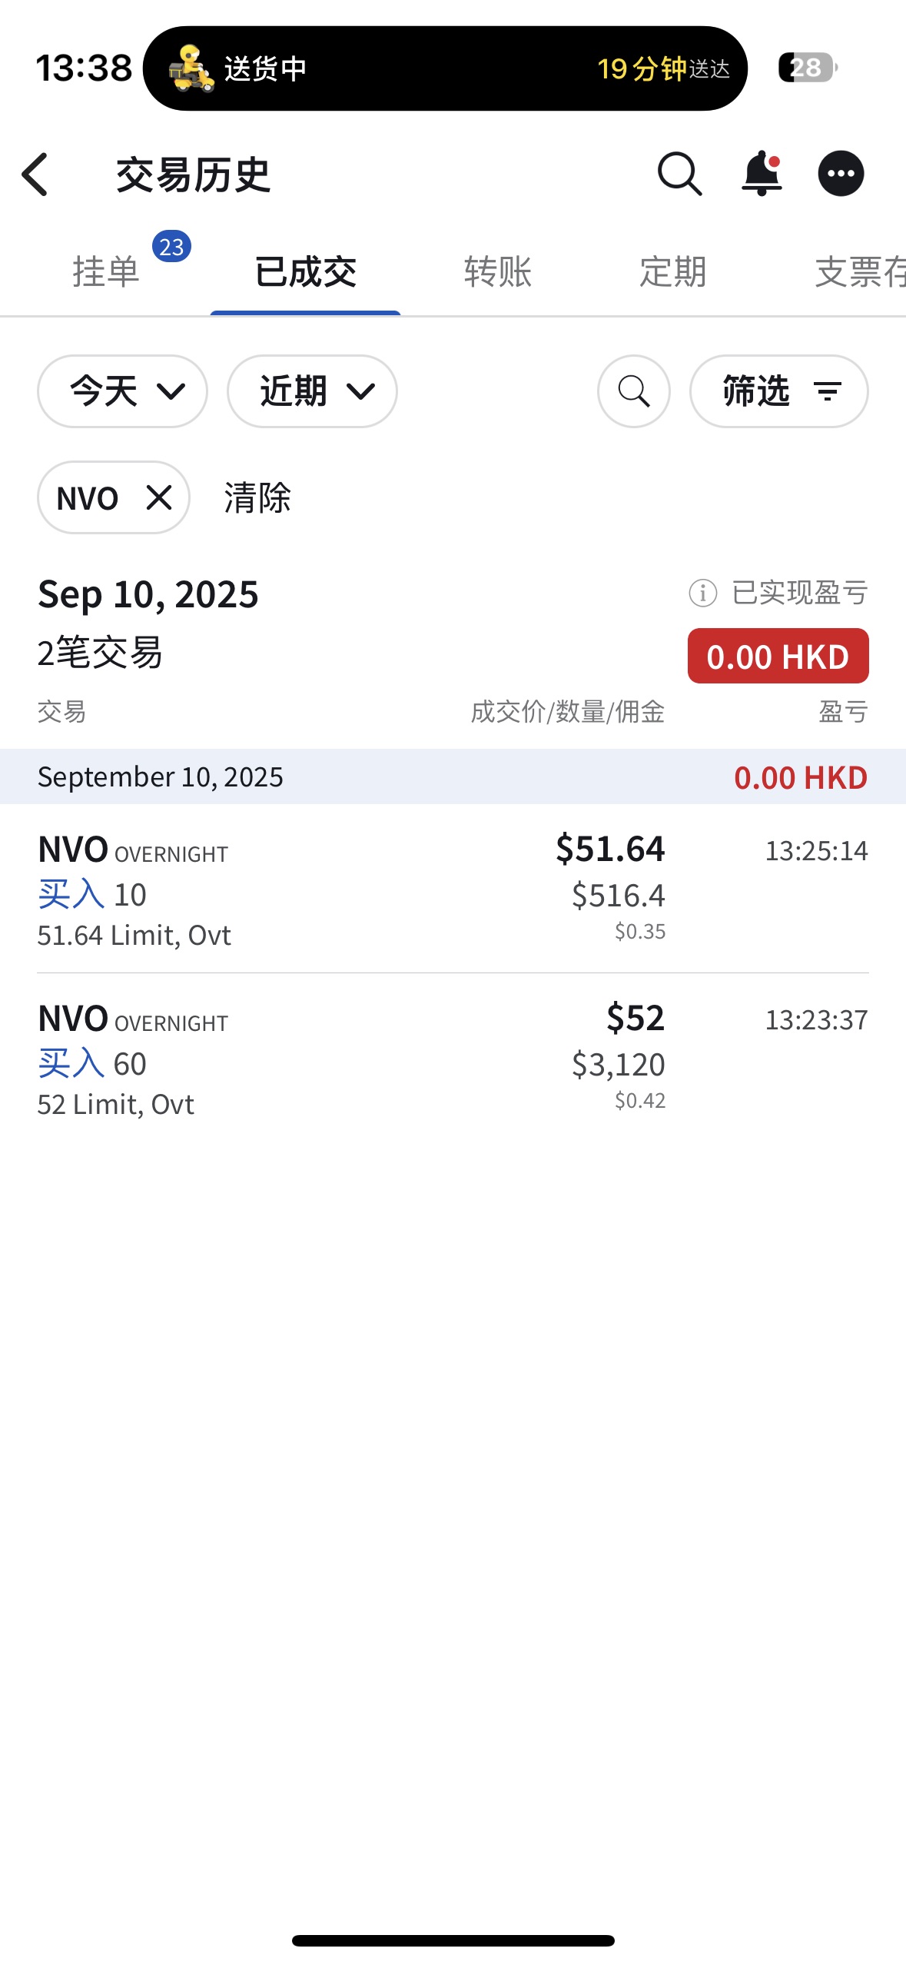
Task: Open the NVO buy 10 trade at $51.64
Action: click(x=453, y=889)
